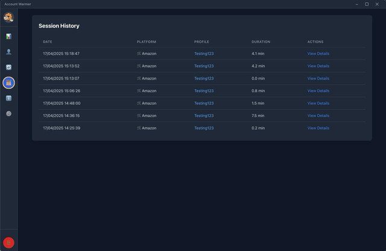Screen dimensions: 386x251
Task: View details for the 15:06:26 session
Action: (x=318, y=91)
